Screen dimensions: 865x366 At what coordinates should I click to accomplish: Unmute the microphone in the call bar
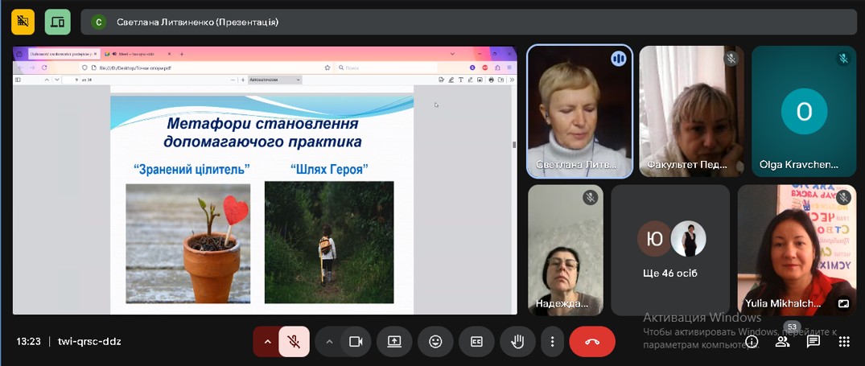click(x=295, y=342)
